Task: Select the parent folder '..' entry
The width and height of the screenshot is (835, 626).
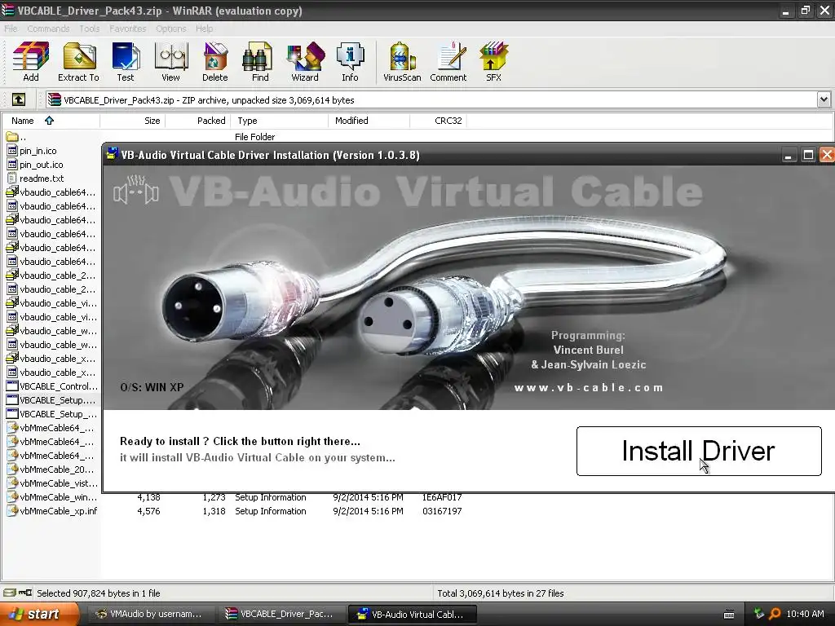Action: point(16,137)
